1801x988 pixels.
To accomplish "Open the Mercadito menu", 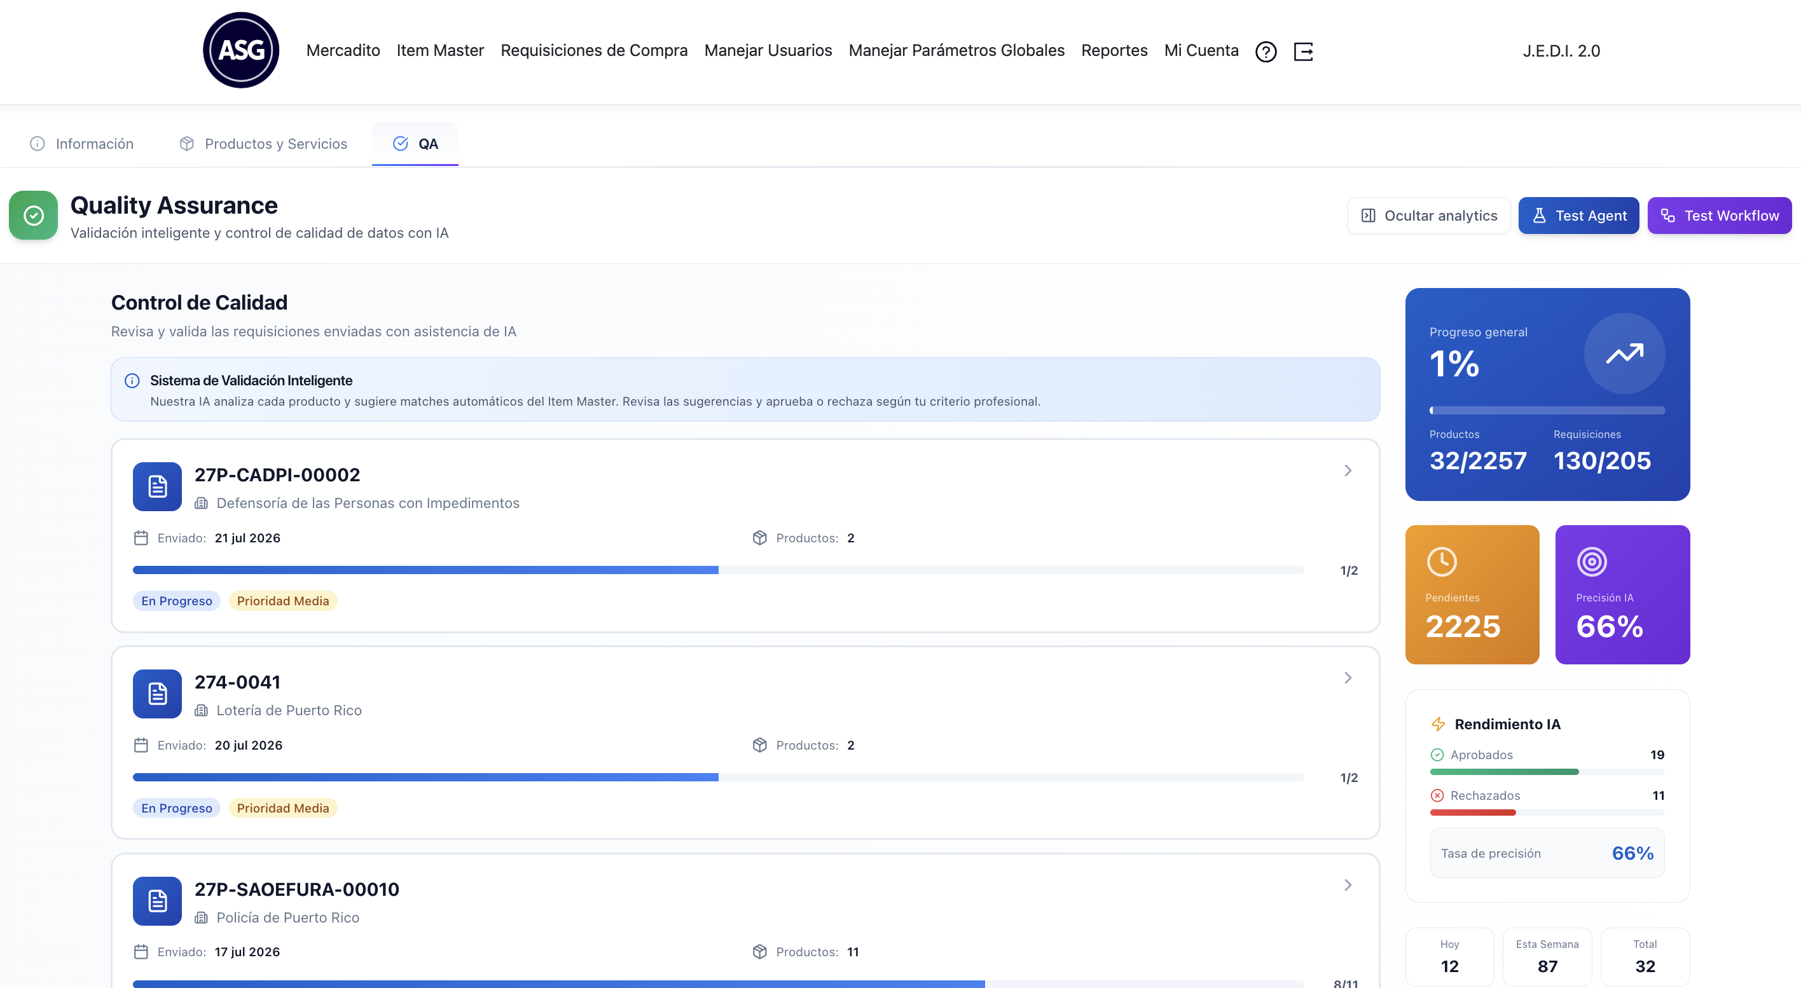I will pyautogui.click(x=343, y=50).
